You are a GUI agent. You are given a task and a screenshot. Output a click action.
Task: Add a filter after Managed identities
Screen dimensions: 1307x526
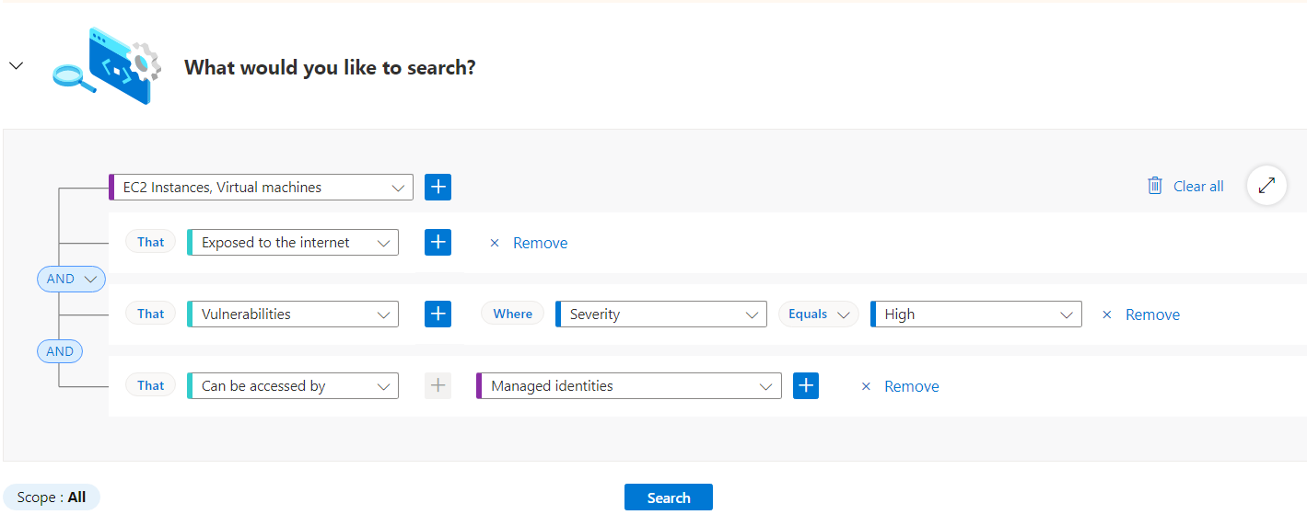pos(806,385)
